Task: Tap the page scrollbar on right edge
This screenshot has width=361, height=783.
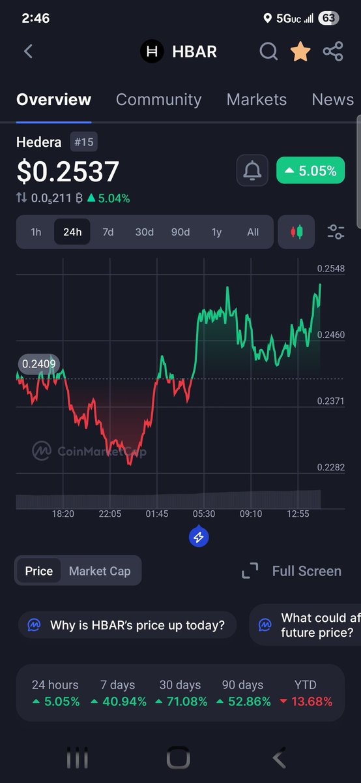Action: (x=359, y=171)
